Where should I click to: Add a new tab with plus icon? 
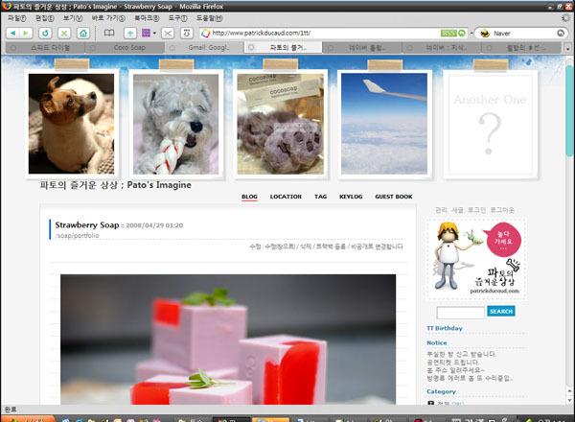[x=129, y=33]
